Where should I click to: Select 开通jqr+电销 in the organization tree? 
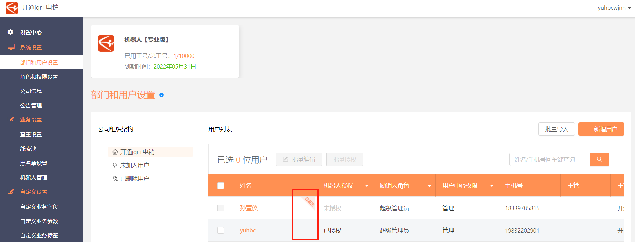click(x=150, y=152)
